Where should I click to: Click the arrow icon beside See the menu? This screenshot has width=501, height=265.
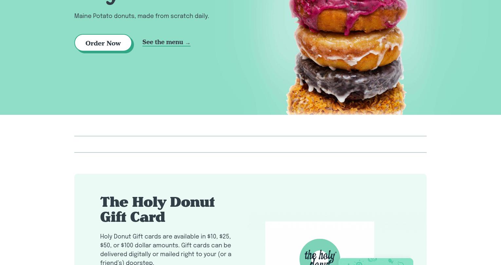coord(188,43)
